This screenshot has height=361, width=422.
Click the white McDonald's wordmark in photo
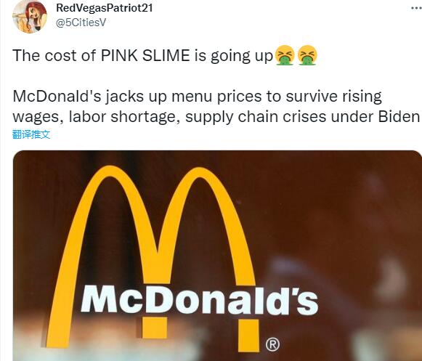[x=200, y=300]
